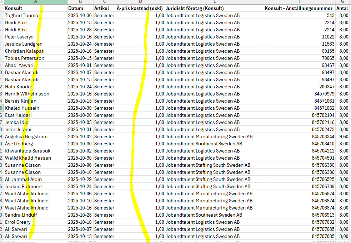Click the Artikel header cell

coord(104,8)
